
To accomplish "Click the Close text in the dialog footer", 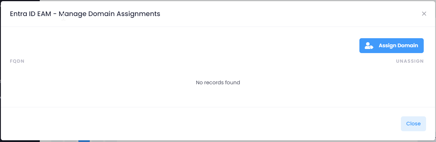I will click(413, 124).
